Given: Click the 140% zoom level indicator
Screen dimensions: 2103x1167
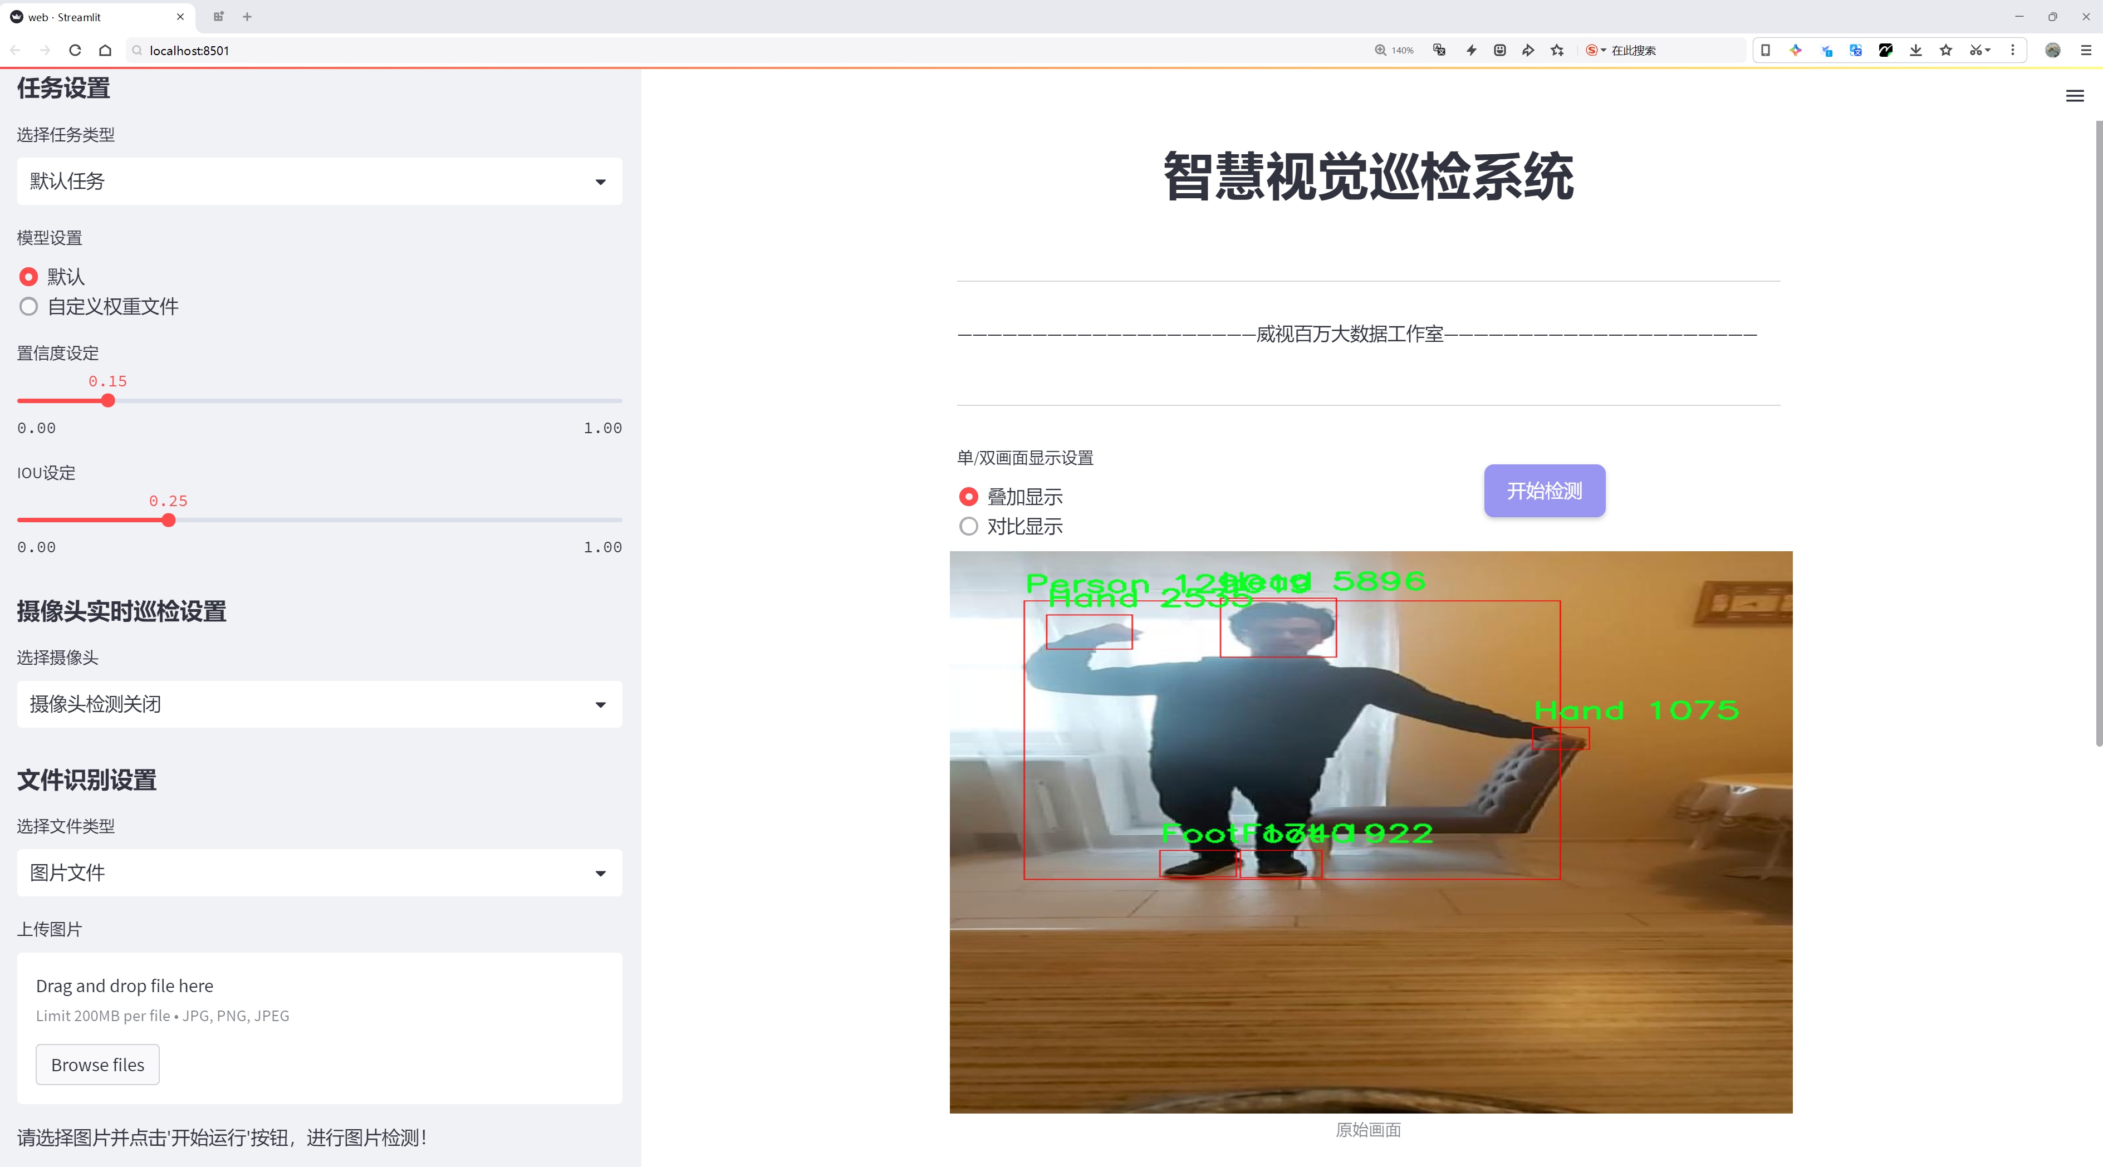Looking at the screenshot, I should (x=1394, y=51).
